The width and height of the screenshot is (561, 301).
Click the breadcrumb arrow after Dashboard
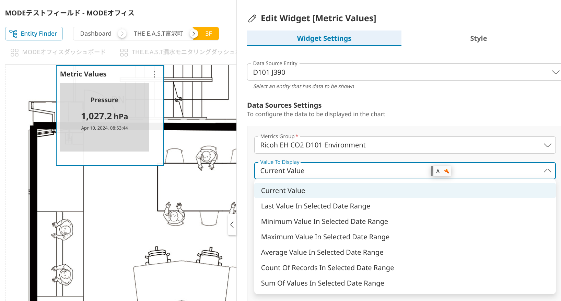122,34
